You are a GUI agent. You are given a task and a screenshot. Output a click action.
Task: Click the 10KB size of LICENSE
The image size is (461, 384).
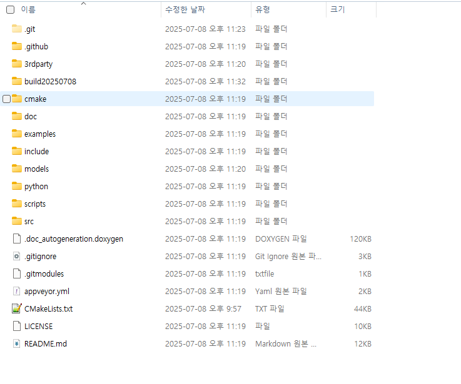click(363, 326)
